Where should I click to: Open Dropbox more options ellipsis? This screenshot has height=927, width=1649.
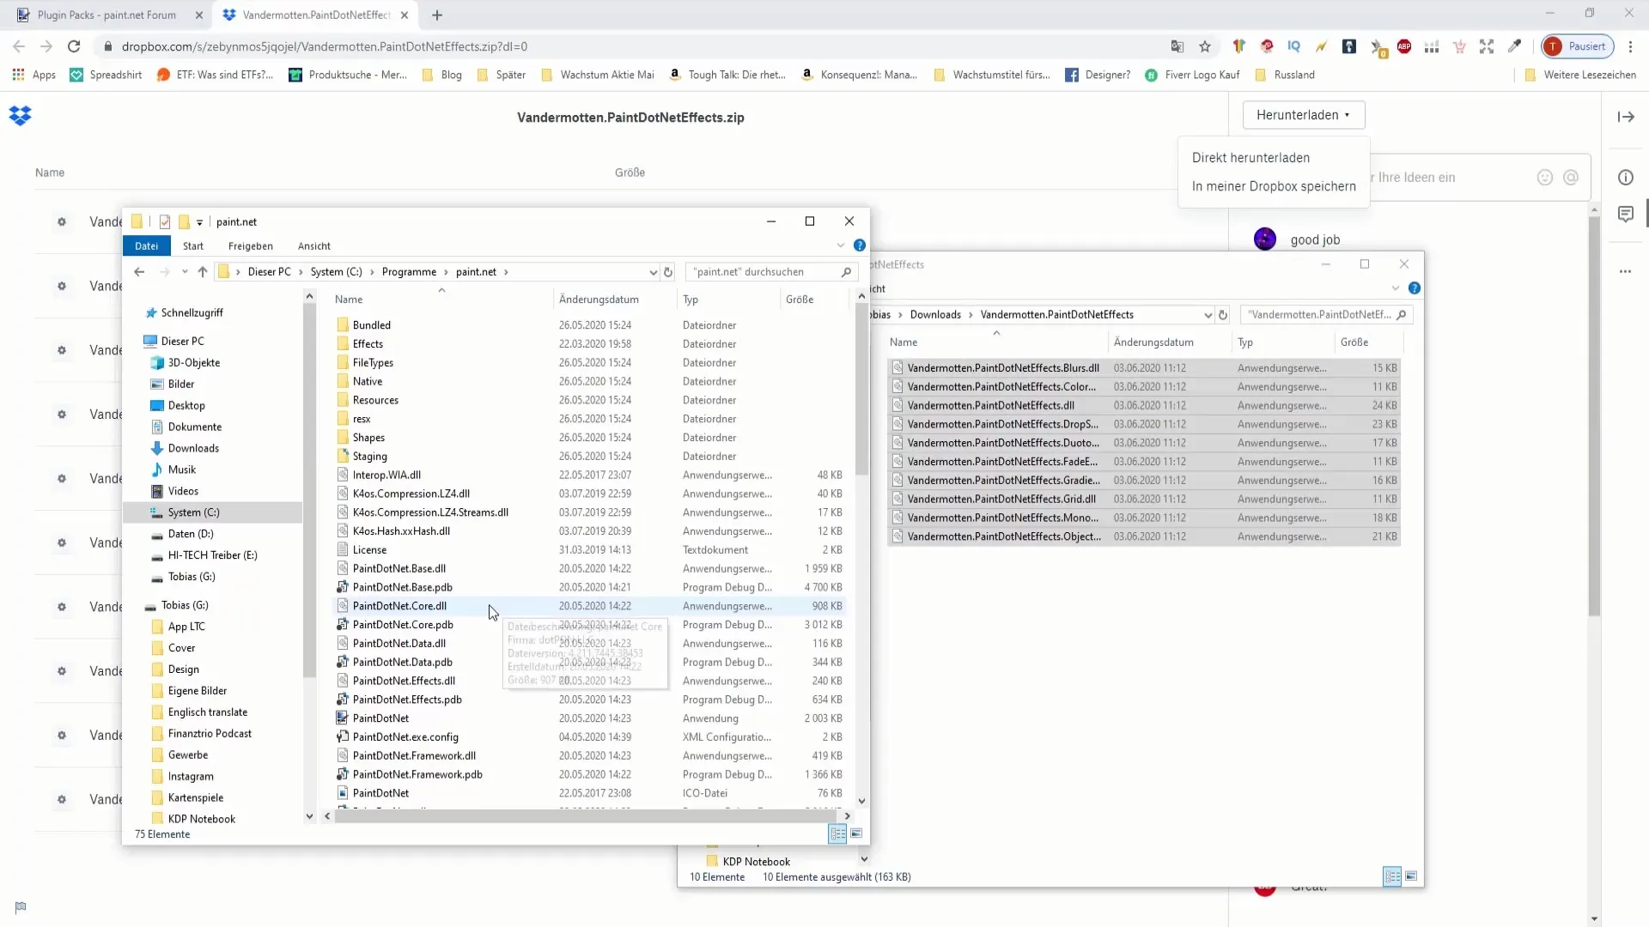coord(1625,271)
